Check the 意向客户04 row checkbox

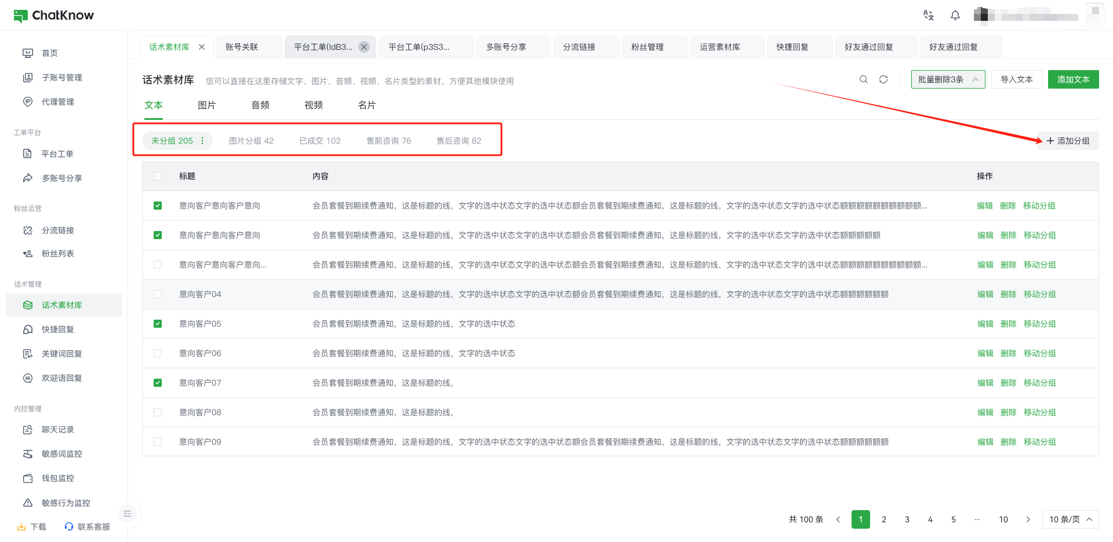point(158,294)
